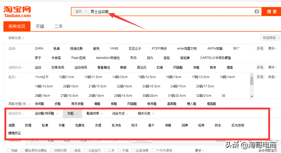Choose brand VANS
Screen dimensions: 281x153
tap(114, 48)
